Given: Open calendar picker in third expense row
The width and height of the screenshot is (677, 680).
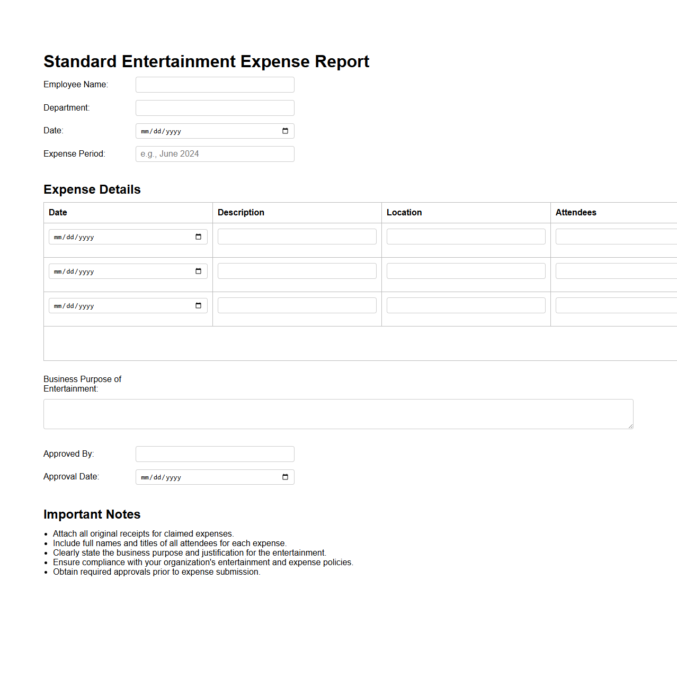Looking at the screenshot, I should point(198,306).
